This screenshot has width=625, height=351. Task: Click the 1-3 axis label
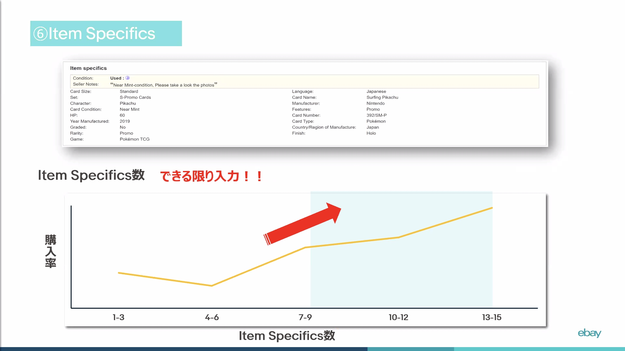(118, 317)
